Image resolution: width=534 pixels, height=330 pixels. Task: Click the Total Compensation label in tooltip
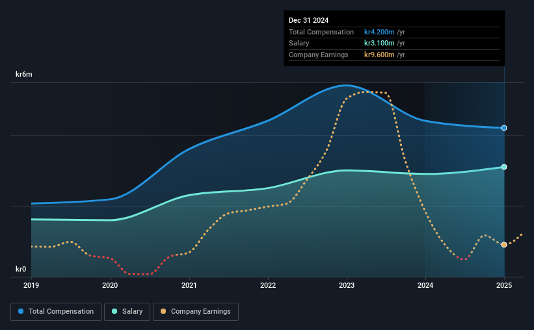coord(321,32)
